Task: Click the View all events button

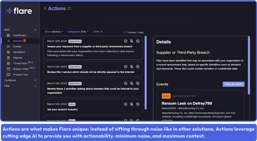Action: (x=234, y=84)
